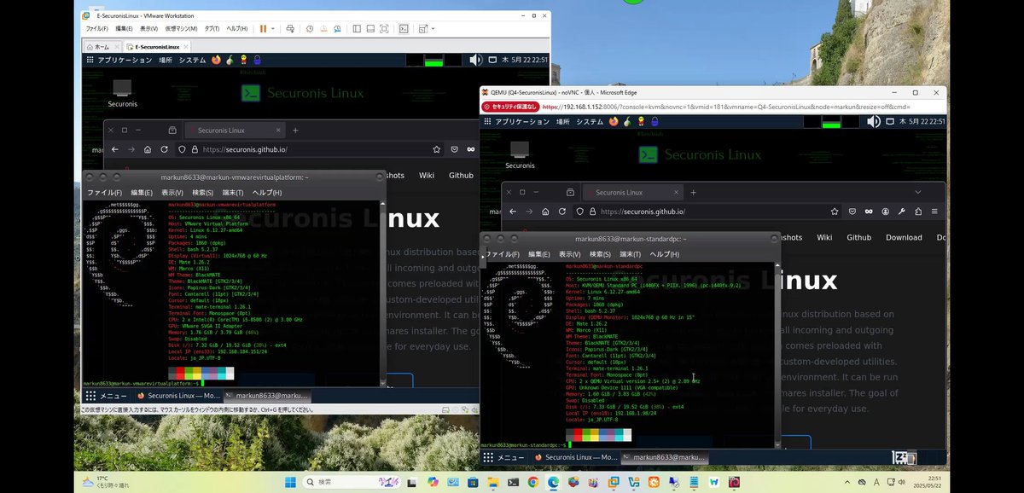Screen dimensions: 1024x493
Task: Open システム menu in QEMU guest panel
Action: (590, 122)
